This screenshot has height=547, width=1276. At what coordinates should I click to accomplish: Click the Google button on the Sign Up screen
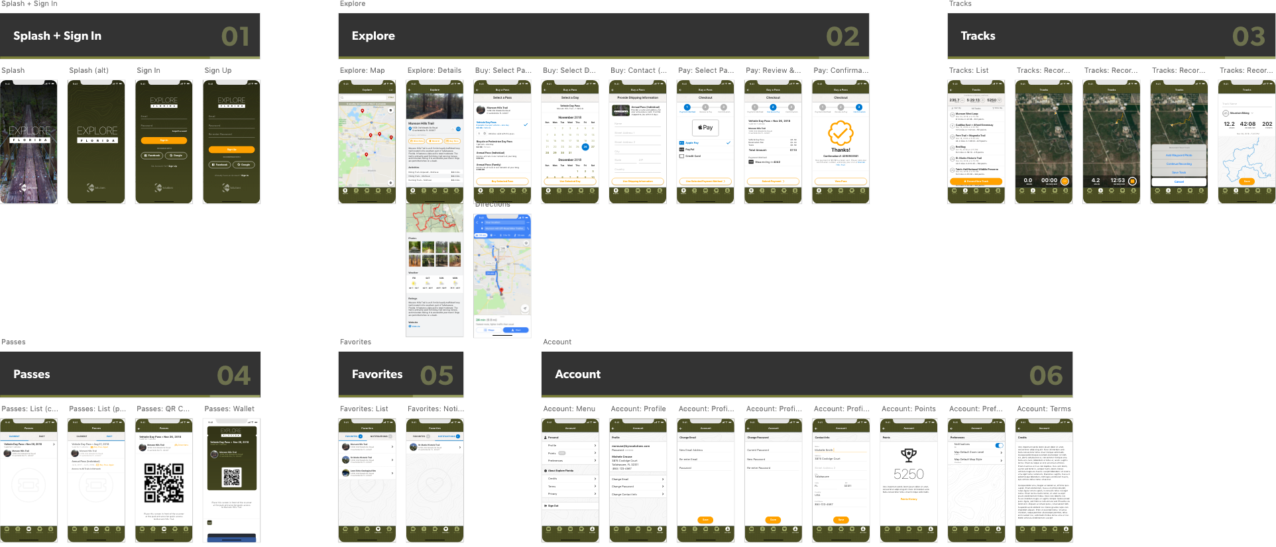(x=243, y=164)
